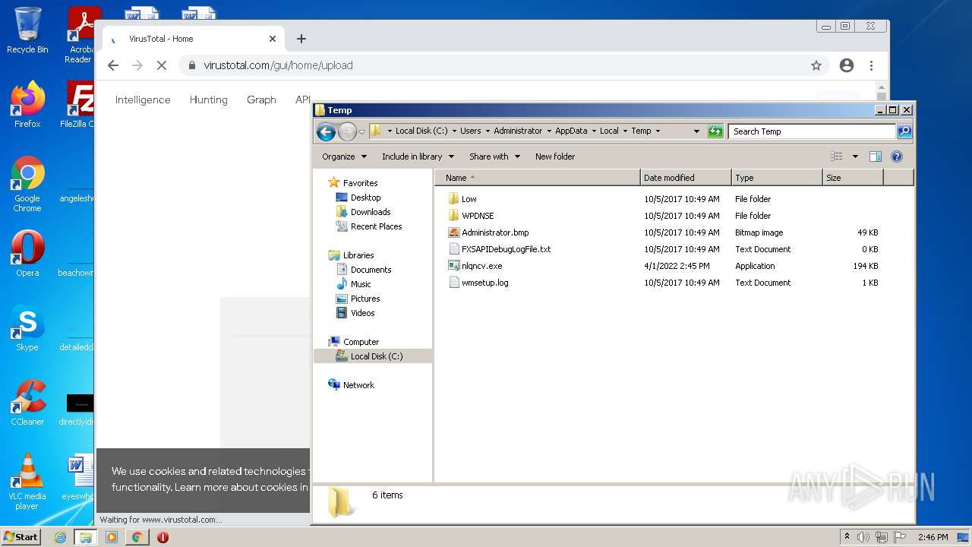This screenshot has width=972, height=547.
Task: Open Recent Places under Favorites
Action: (376, 226)
